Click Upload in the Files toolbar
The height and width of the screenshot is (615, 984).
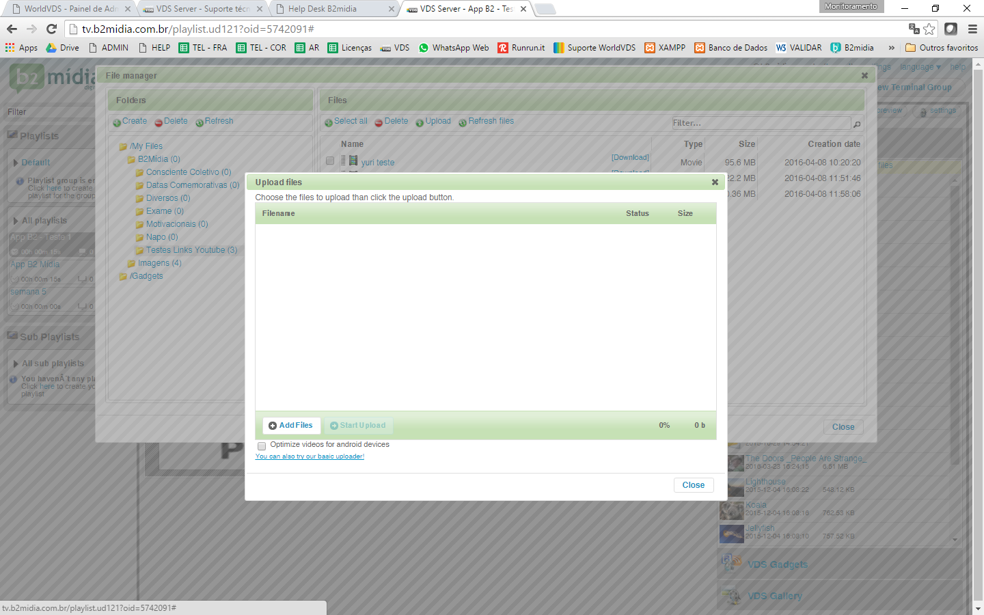(433, 122)
